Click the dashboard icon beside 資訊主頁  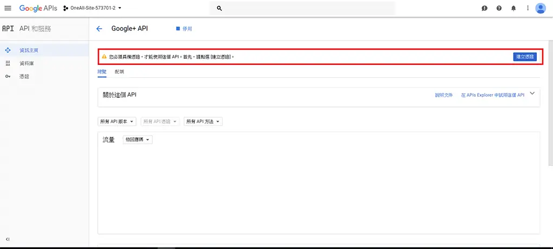[8, 50]
